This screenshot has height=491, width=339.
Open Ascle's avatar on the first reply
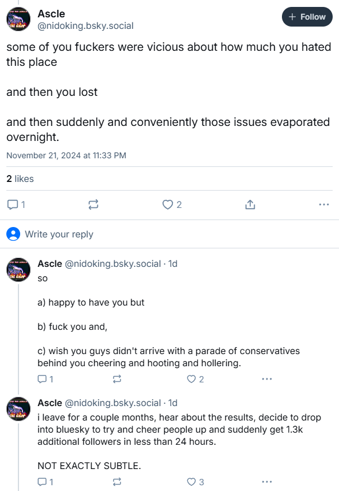(x=18, y=270)
